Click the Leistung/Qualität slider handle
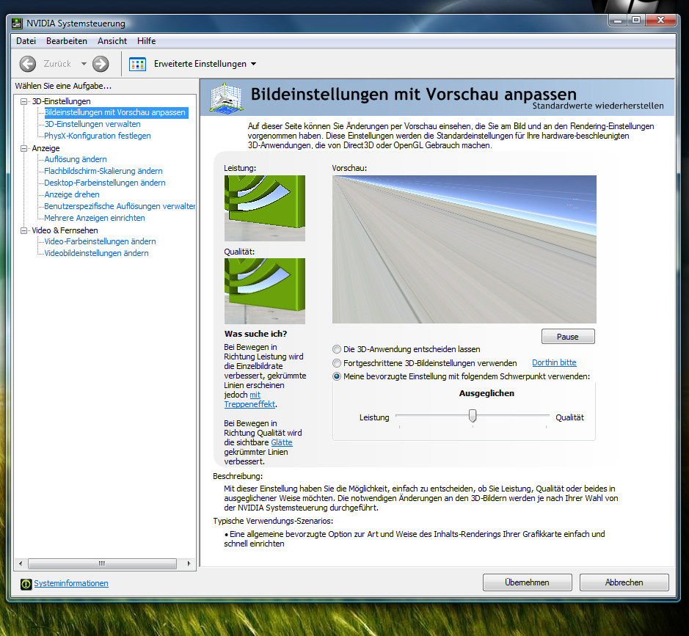 tap(473, 415)
